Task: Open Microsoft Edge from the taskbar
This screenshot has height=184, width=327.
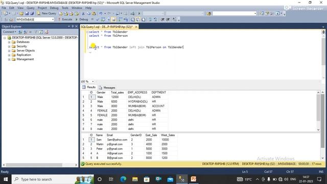Action: [x=123, y=179]
